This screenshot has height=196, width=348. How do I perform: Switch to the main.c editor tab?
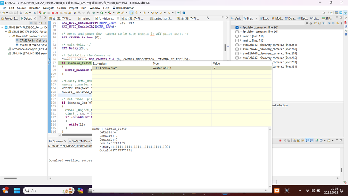tap(85, 18)
